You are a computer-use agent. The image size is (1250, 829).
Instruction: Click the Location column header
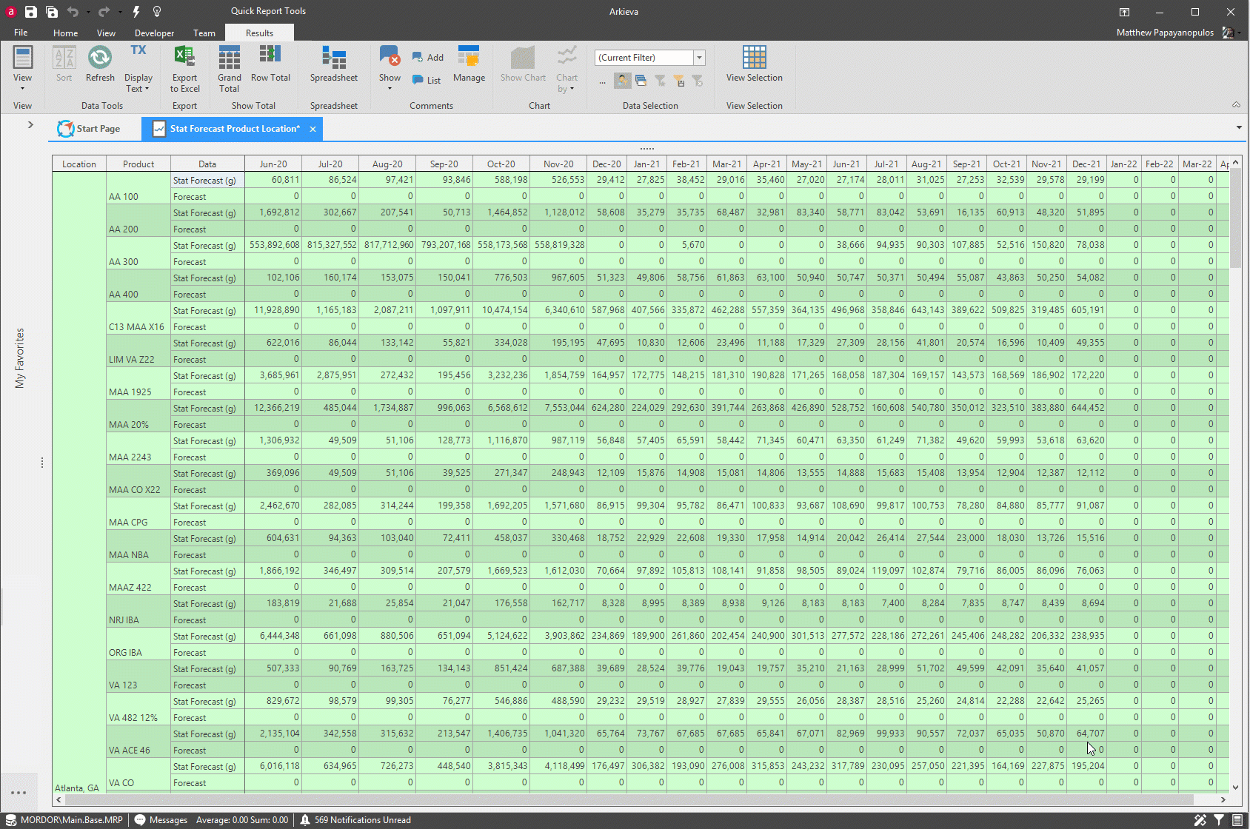79,164
